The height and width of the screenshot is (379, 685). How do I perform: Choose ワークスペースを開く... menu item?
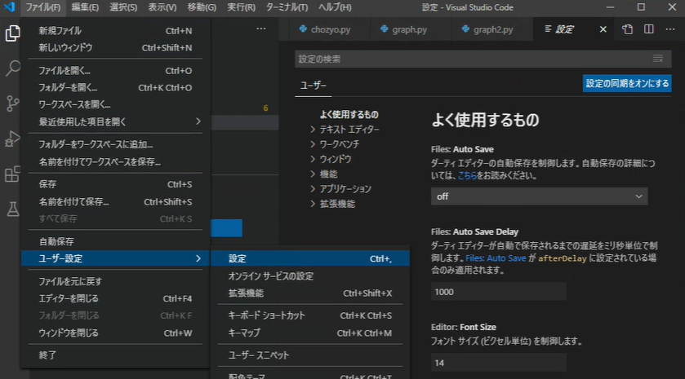(115, 104)
